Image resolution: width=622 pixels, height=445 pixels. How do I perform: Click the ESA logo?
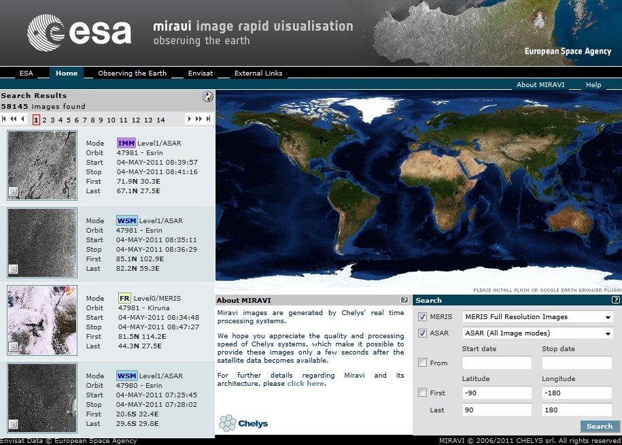80,33
